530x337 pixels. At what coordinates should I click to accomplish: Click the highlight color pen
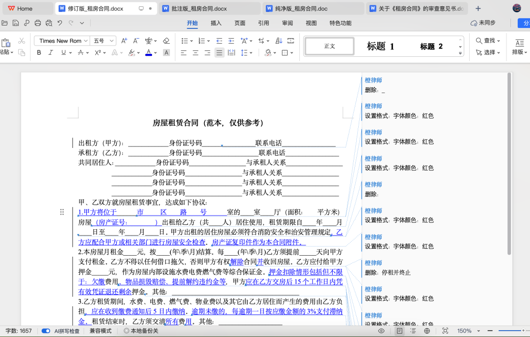pos(132,52)
